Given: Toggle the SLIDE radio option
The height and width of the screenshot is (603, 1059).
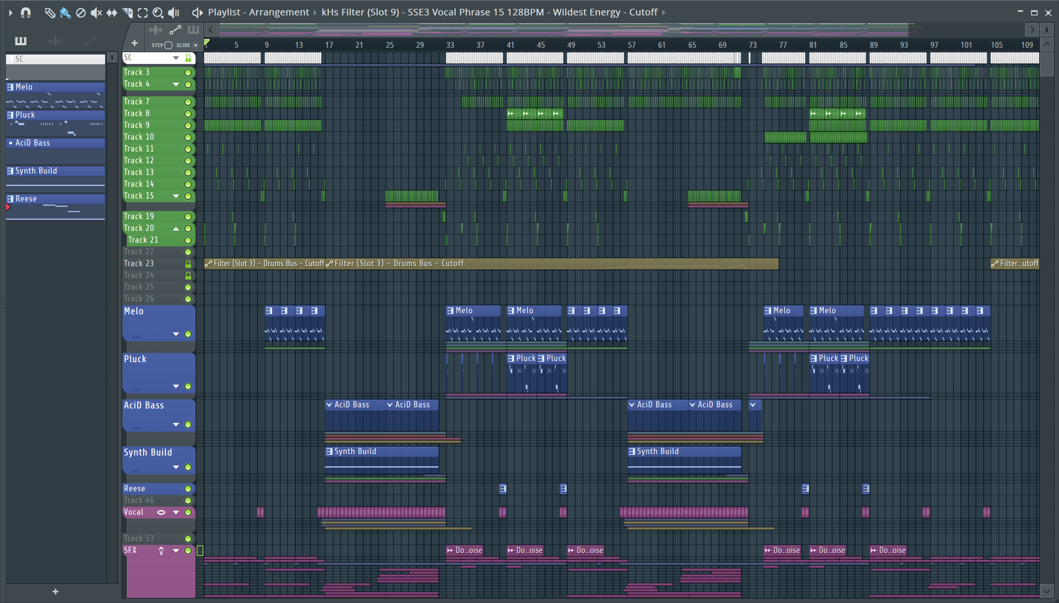Looking at the screenshot, I should click(196, 45).
